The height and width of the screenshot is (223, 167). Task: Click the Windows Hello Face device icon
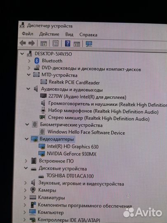pyautogui.click(x=42, y=132)
